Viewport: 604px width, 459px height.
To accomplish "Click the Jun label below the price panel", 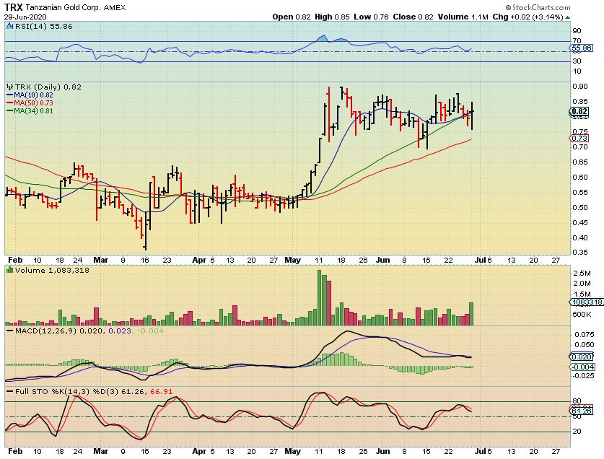I will pos(382,260).
